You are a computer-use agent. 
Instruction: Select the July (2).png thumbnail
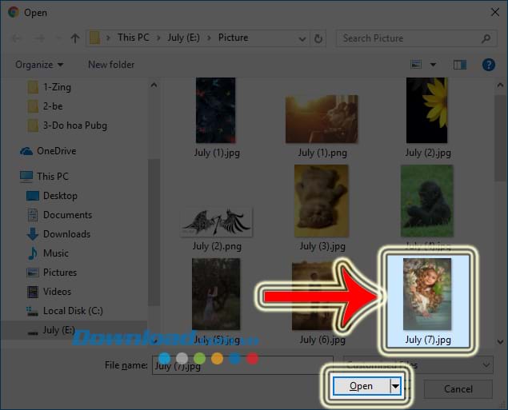pos(217,223)
